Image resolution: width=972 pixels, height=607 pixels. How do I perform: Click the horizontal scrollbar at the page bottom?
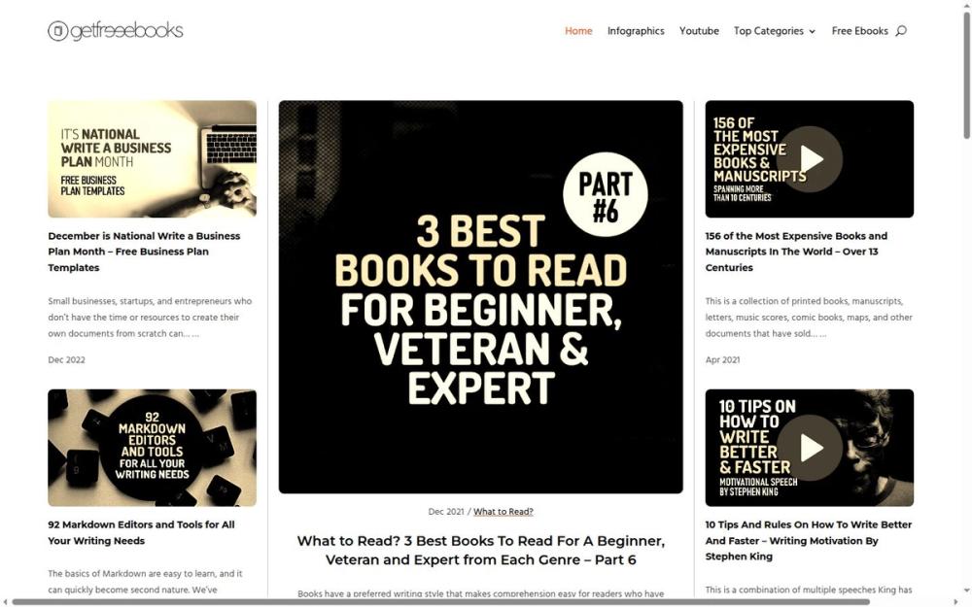[440, 601]
